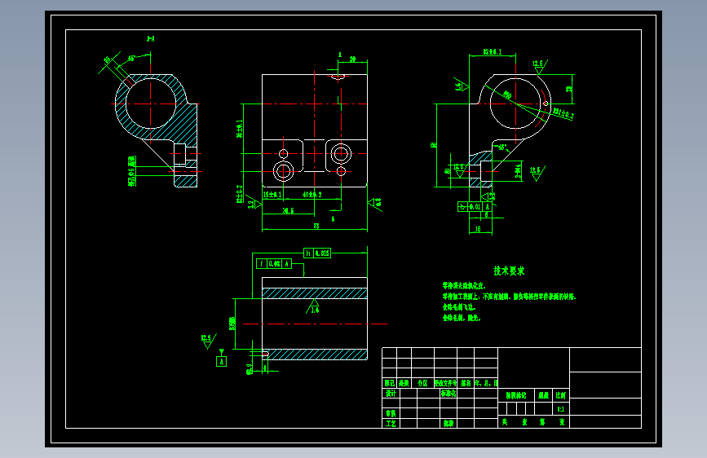Viewport: 707px width, 458px height.
Task: Click the first requirement line under 技术要求
Action: pyautogui.click(x=464, y=286)
